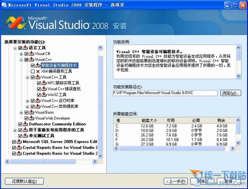
Task: Click the install icon beside Visual C++ 类和模板库
Action: pos(37,106)
